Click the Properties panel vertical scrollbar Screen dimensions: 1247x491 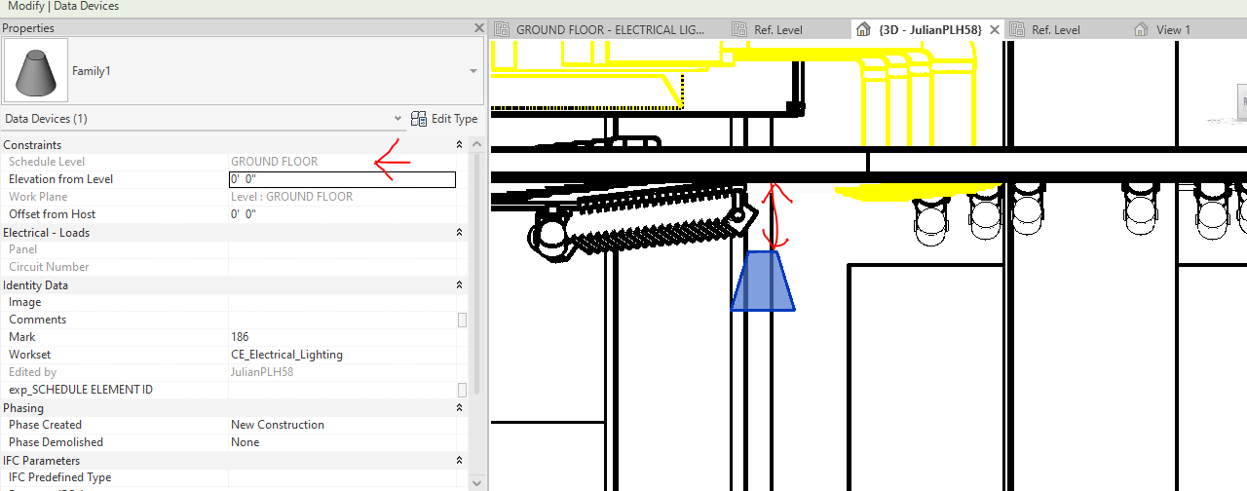(476, 273)
